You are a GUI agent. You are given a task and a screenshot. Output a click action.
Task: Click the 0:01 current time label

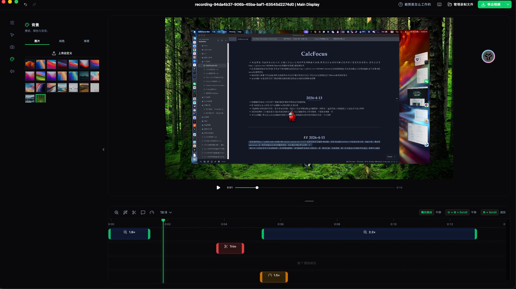[x=230, y=188]
